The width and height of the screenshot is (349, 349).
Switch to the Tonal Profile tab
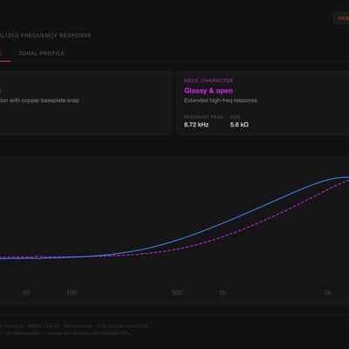[x=41, y=53]
